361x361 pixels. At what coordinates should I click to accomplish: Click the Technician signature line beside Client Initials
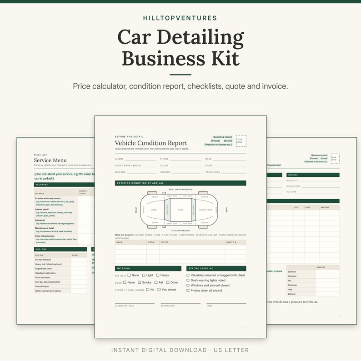click(x=180, y=303)
